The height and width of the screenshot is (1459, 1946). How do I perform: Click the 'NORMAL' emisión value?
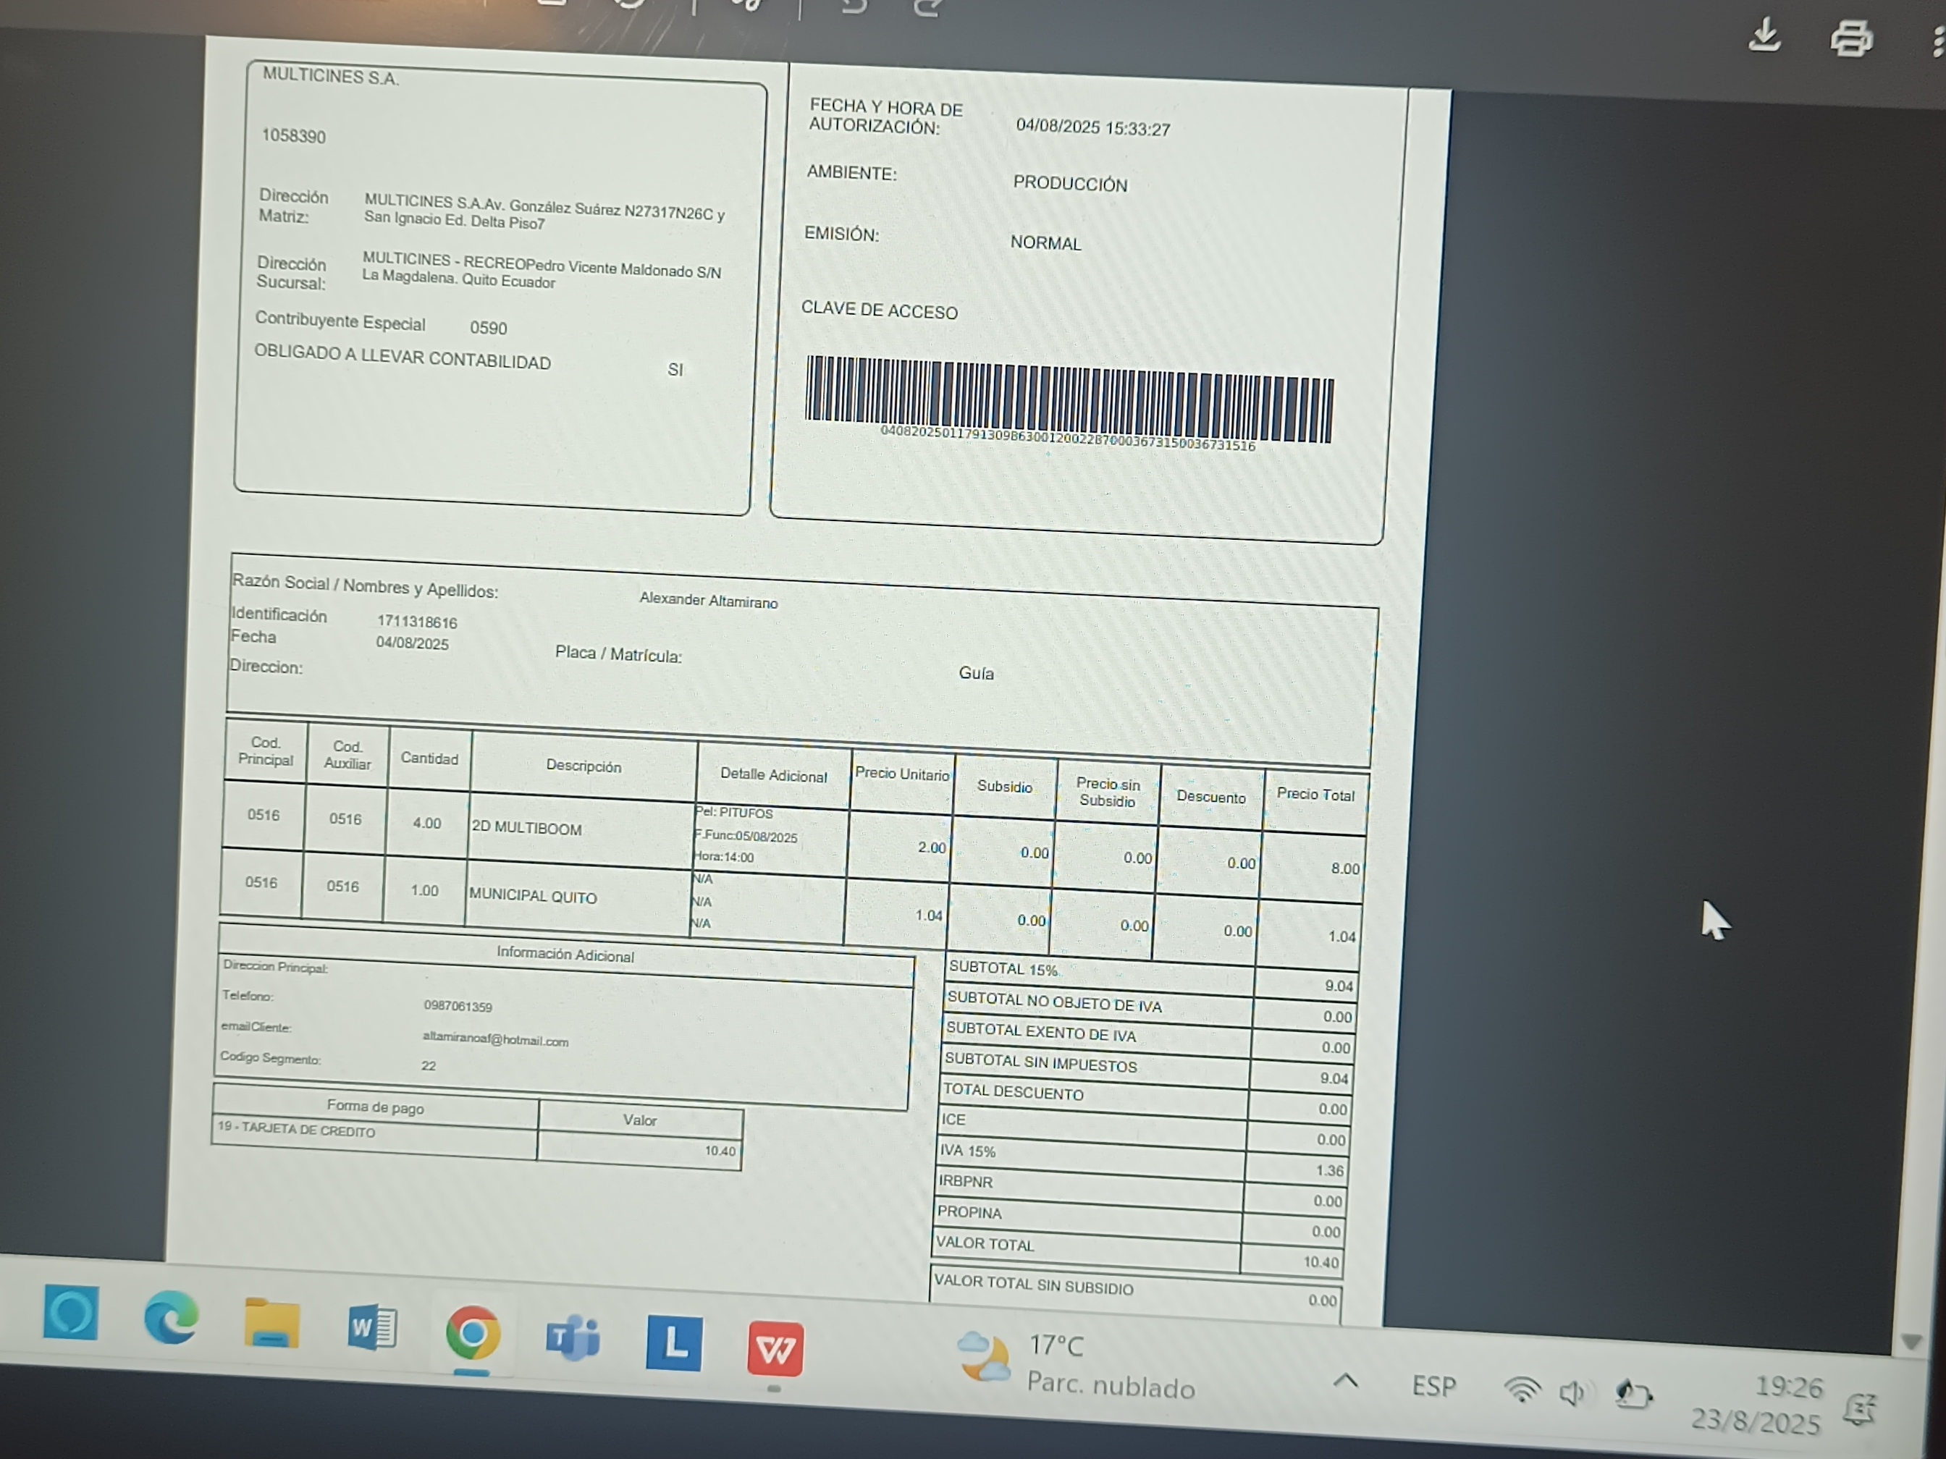[1045, 242]
